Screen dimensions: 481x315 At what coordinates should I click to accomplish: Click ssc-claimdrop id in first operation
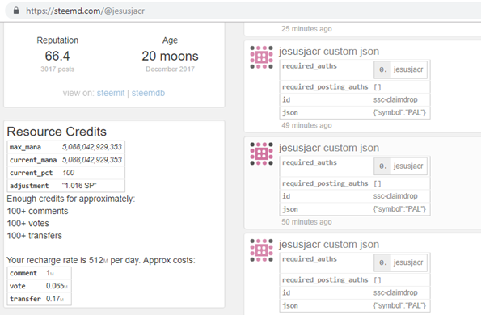395,100
